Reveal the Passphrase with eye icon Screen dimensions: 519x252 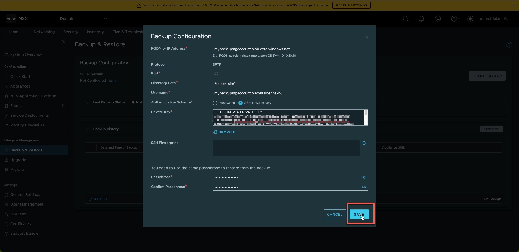coord(364,177)
